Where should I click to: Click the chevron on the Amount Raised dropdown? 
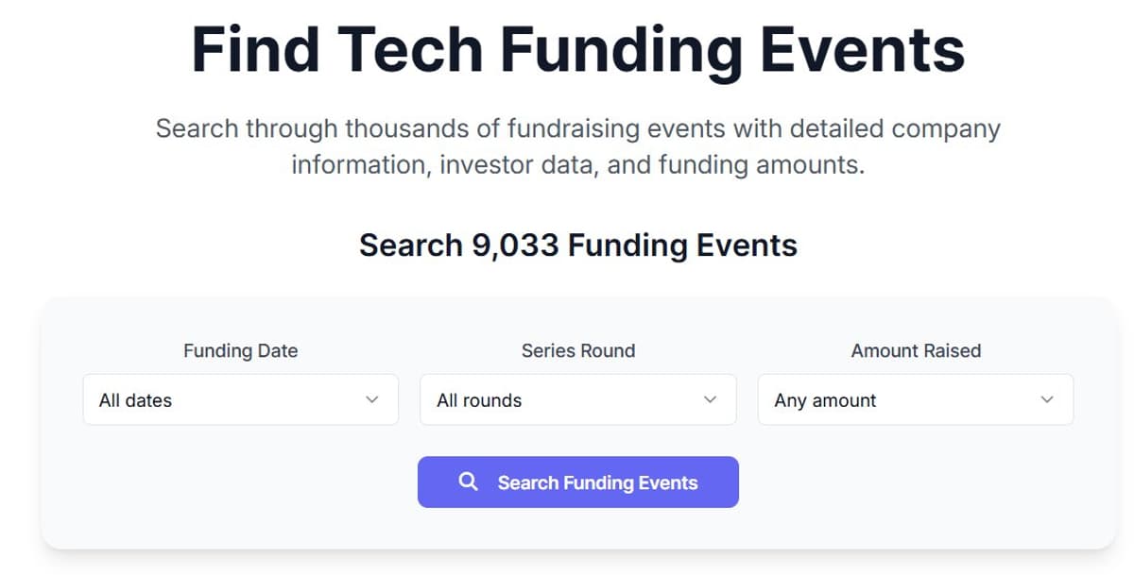pos(1046,399)
